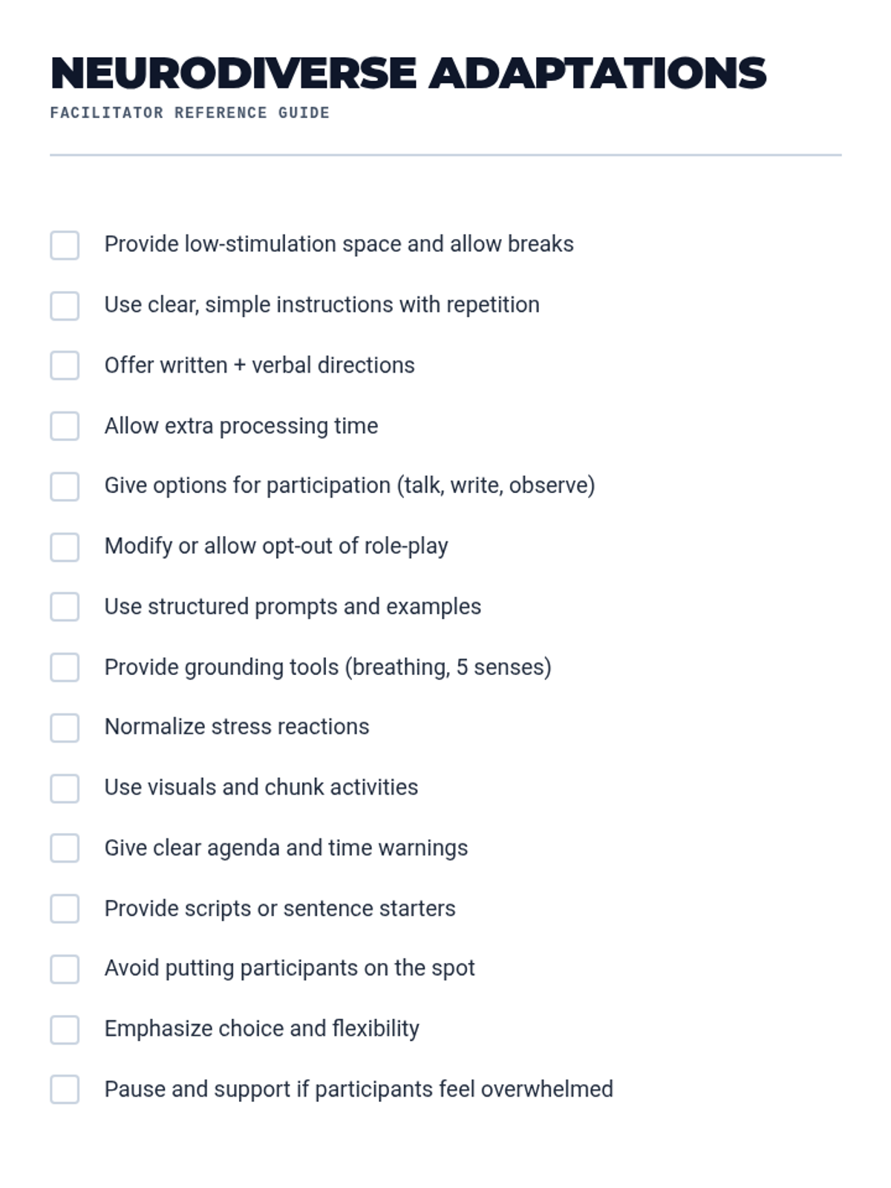Screen dimensions: 891x1188
Task: Click the text 'Emphasize choice and flexibility'
Action: tap(262, 1029)
